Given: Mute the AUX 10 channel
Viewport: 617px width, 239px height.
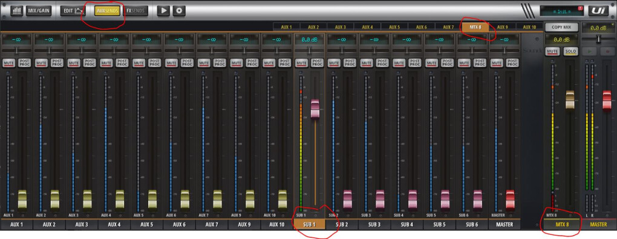Looking at the screenshot, I should (269, 62).
